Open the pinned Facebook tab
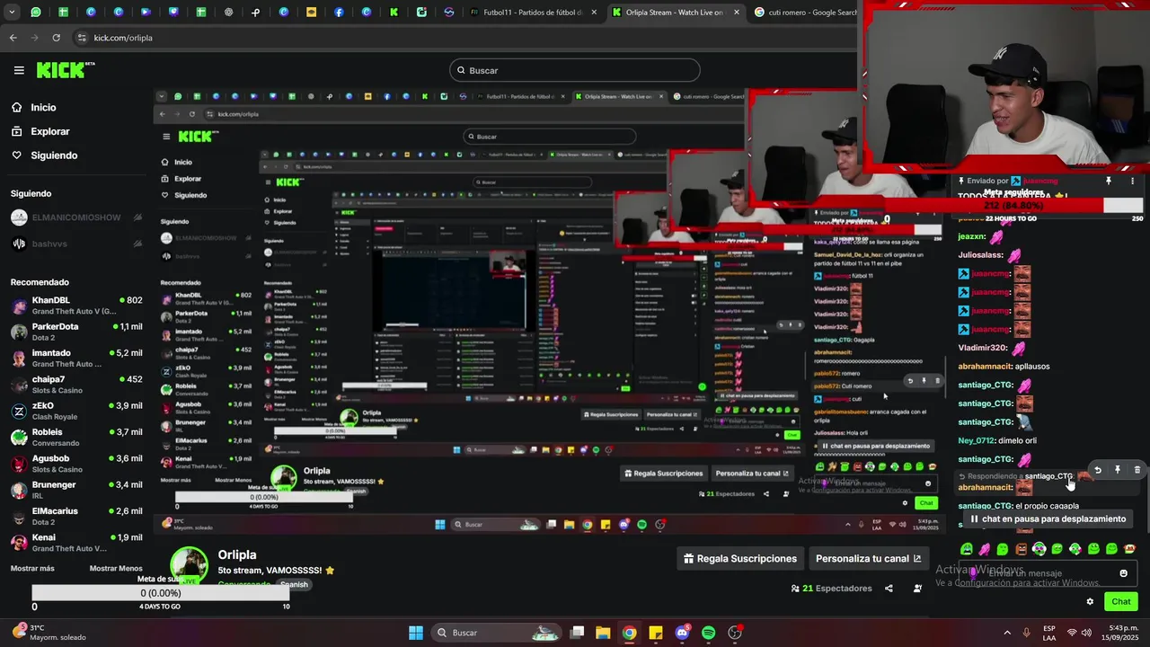Viewport: 1150px width, 647px height. coord(339,13)
